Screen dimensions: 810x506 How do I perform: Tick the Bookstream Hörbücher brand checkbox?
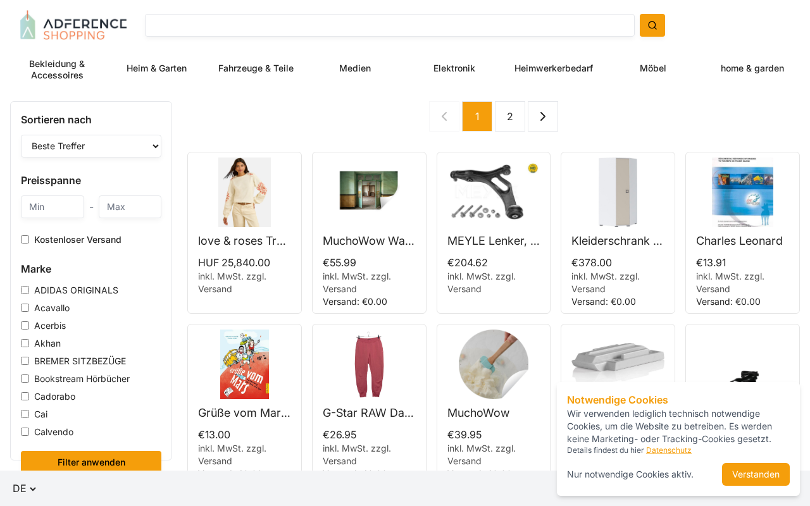[25, 379]
